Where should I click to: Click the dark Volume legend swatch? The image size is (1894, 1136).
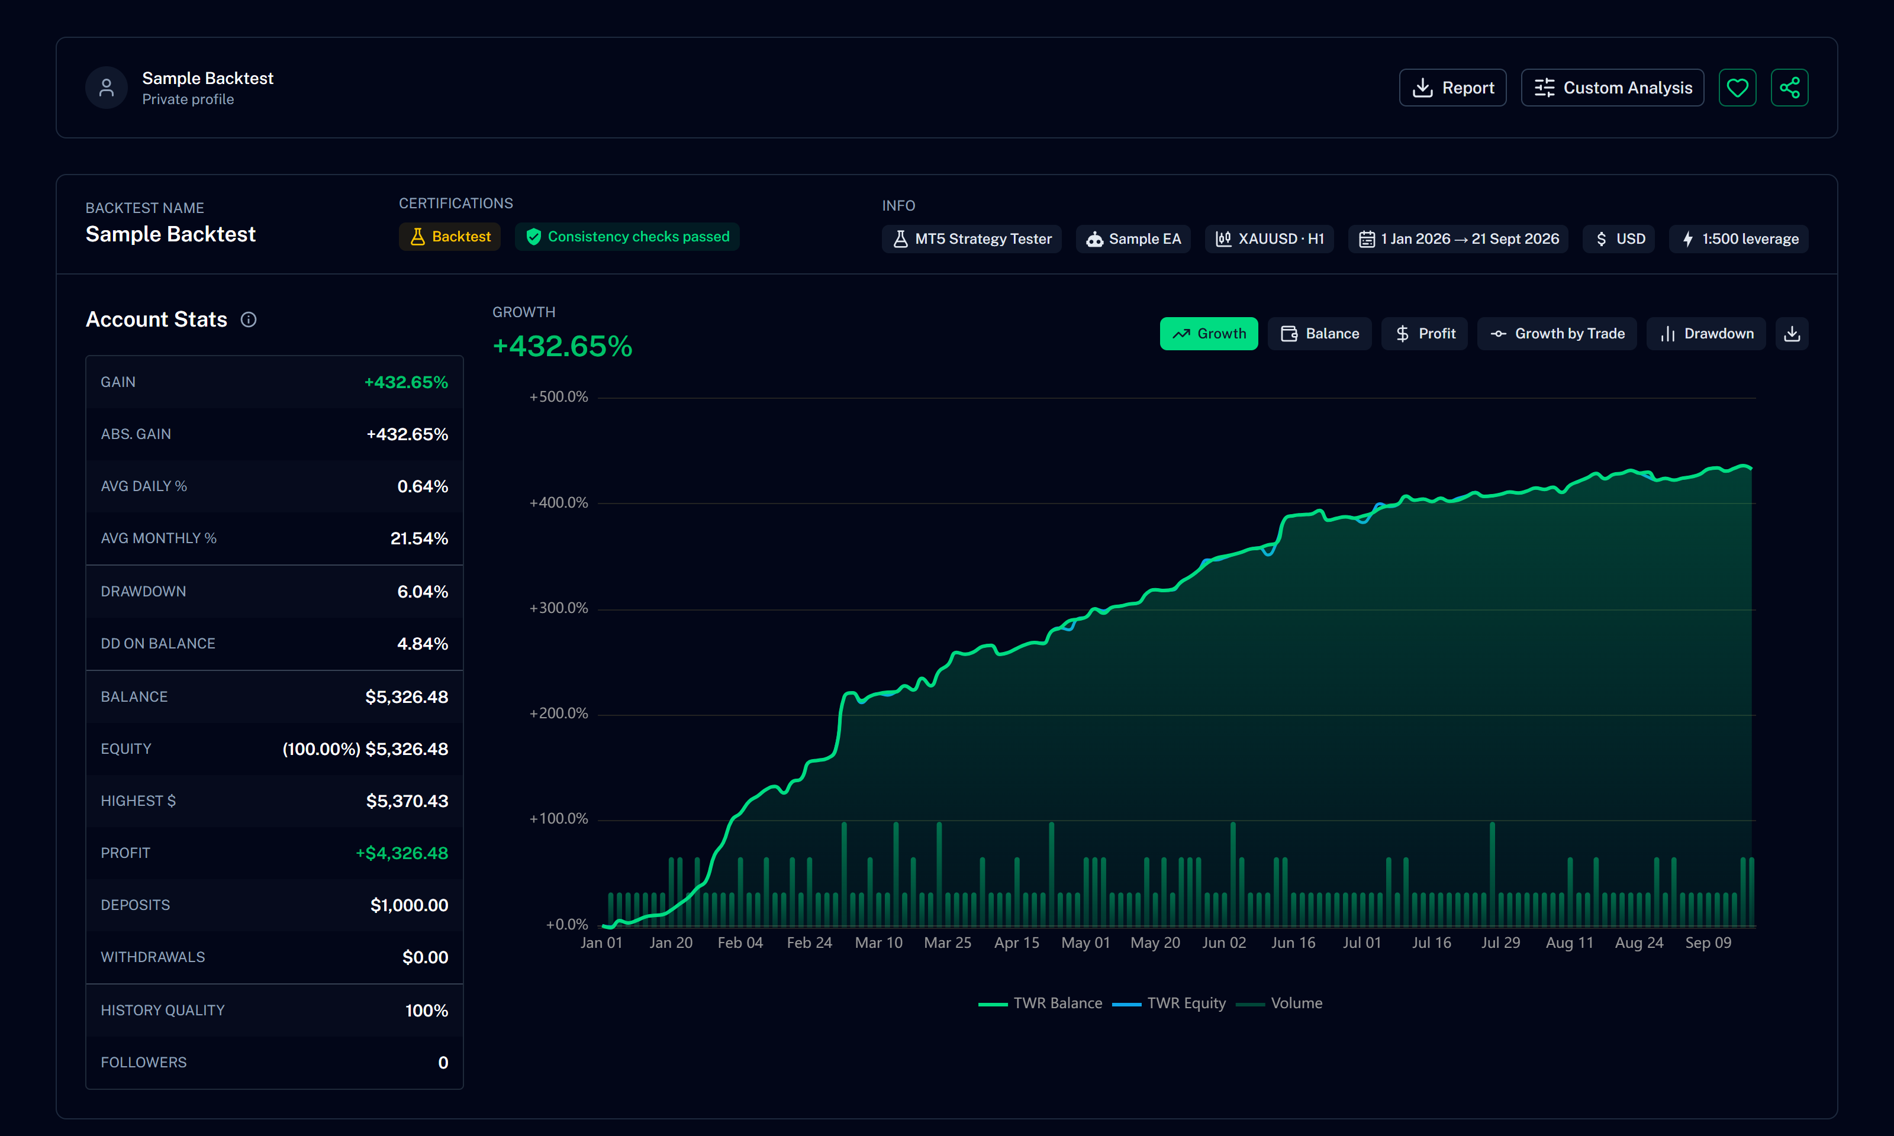tap(1250, 1004)
